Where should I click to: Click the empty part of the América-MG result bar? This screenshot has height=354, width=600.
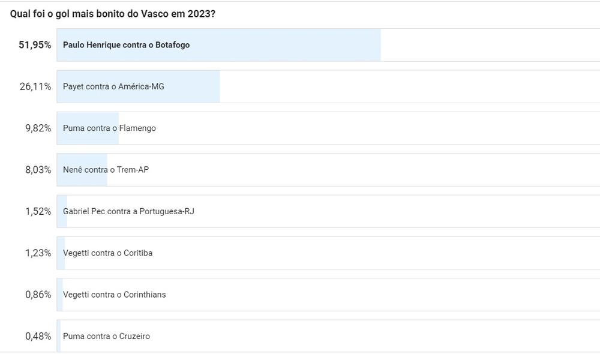pyautogui.click(x=408, y=86)
